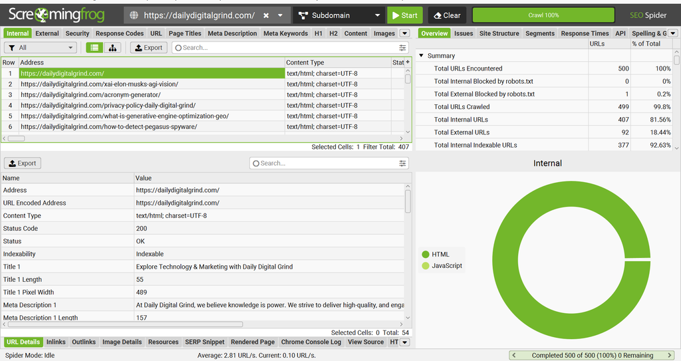681x361 pixels.
Task: Click the Crawl 100% progress bar
Action: (543, 15)
